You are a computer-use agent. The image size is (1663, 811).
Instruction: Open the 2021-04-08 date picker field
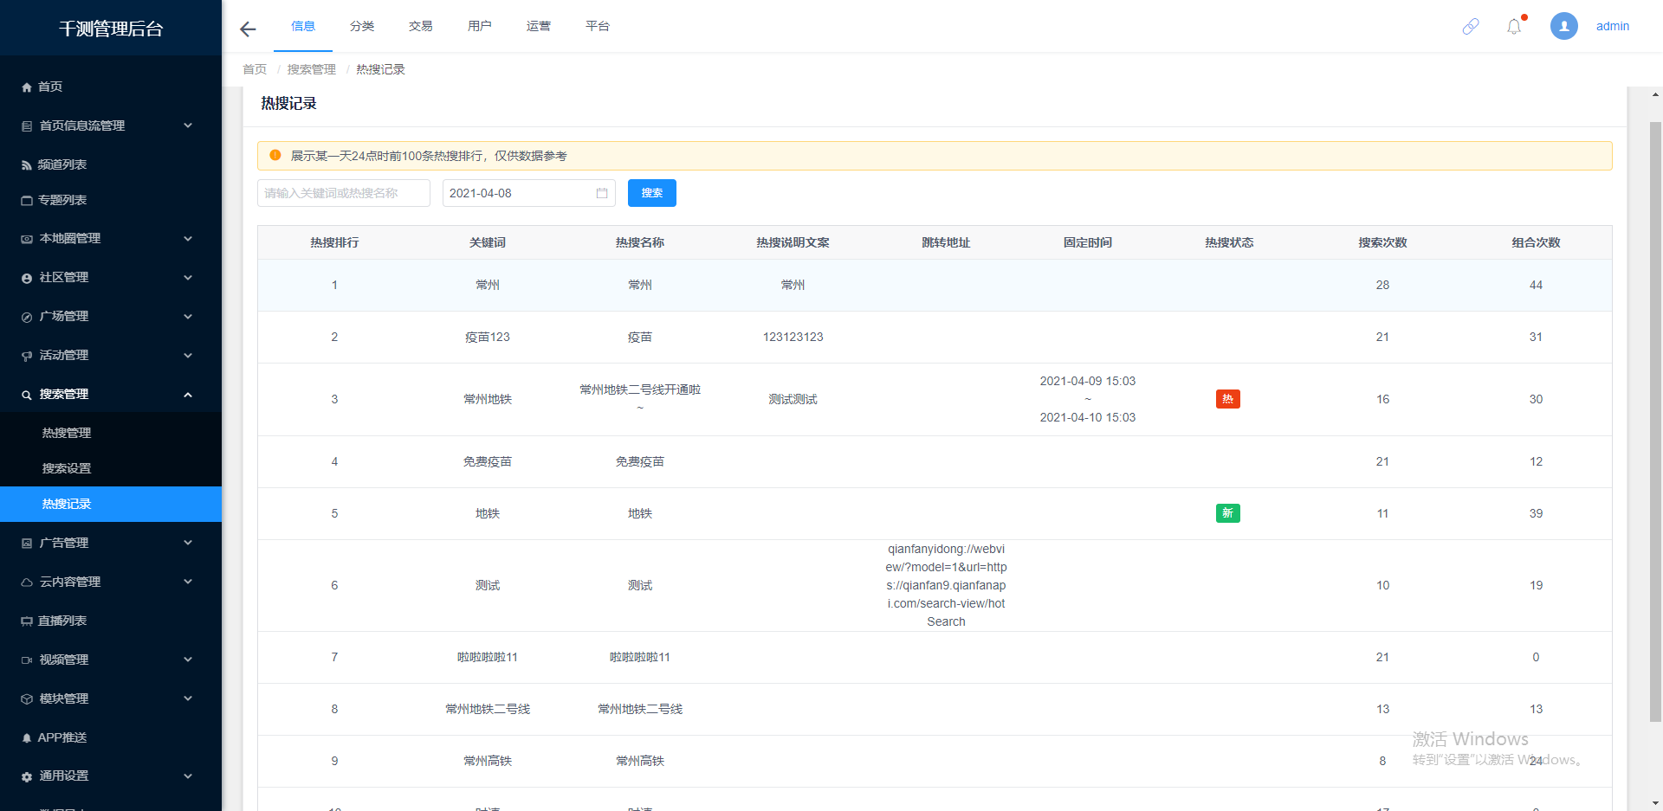click(x=529, y=193)
